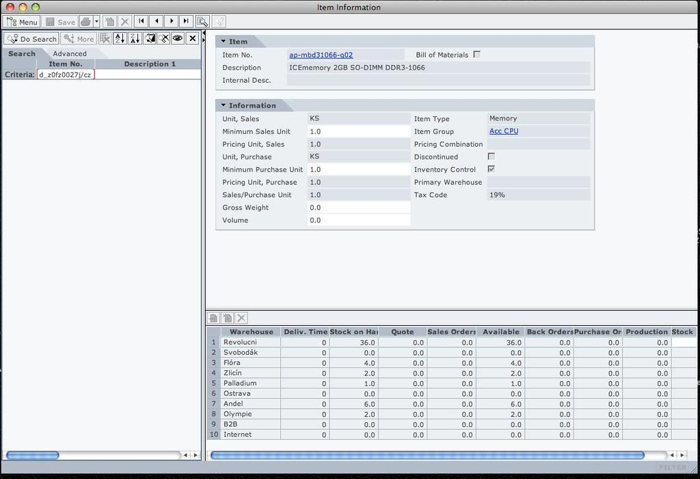
Task: Click the copy row icon above the warehouse table
Action: (x=228, y=318)
